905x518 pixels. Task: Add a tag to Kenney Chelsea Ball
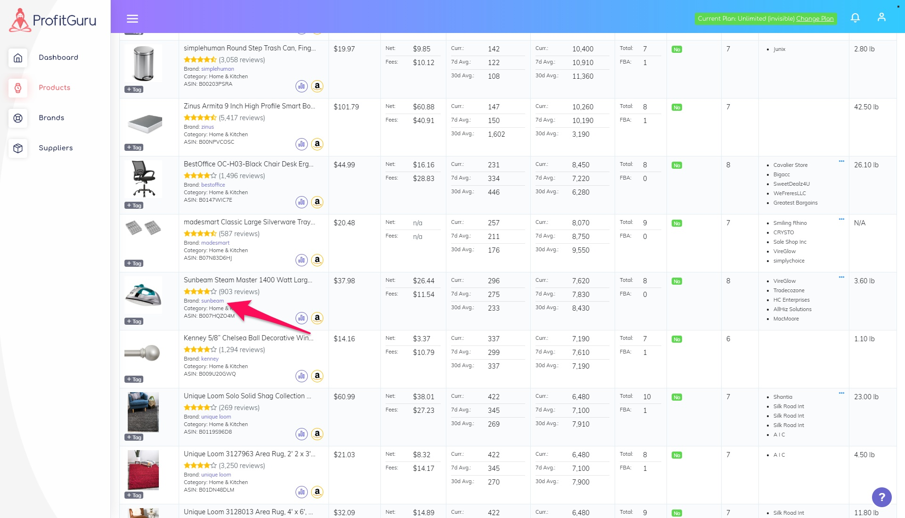tap(134, 379)
